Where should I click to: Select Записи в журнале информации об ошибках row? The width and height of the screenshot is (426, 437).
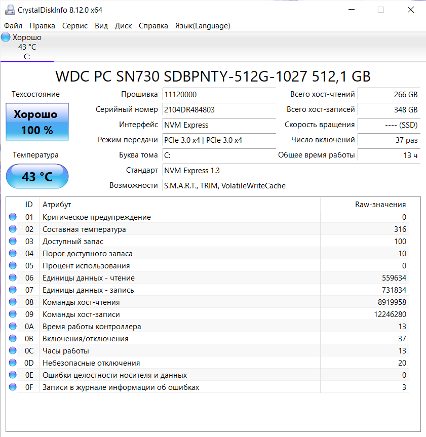208,387
